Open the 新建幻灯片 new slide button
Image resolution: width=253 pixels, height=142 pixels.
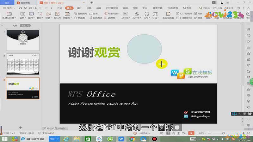coord(9,15)
